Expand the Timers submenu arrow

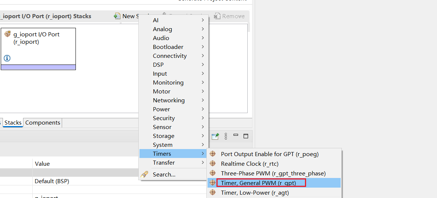[203, 154]
